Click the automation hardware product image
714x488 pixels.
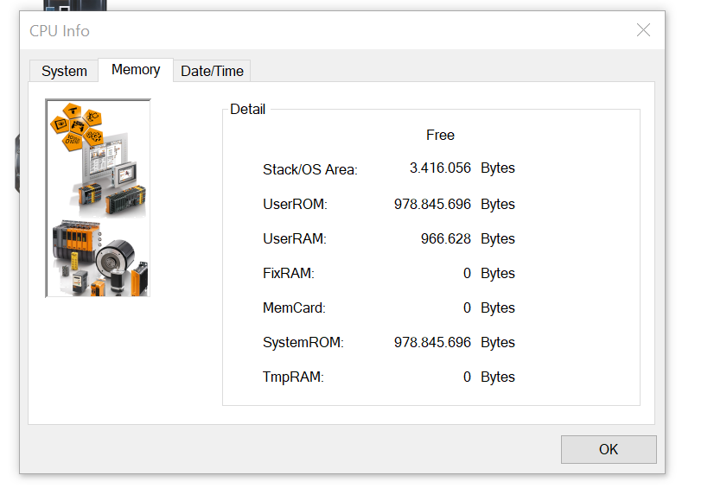[98, 198]
